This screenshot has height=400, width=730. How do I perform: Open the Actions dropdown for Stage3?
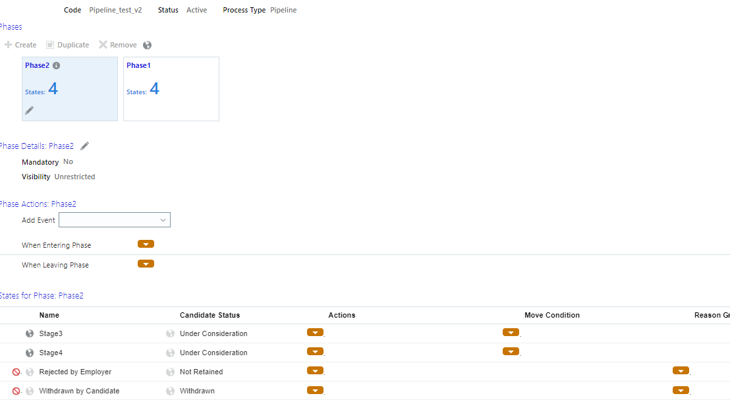pyautogui.click(x=315, y=333)
